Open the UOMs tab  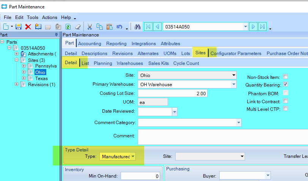pyautogui.click(x=170, y=53)
